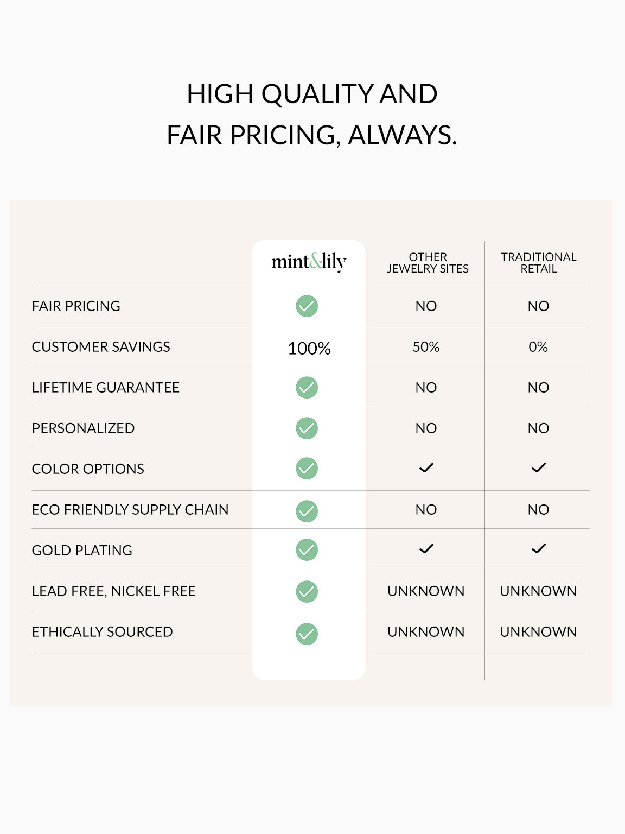Click the 100% customer savings value
The image size is (625, 834).
(309, 348)
